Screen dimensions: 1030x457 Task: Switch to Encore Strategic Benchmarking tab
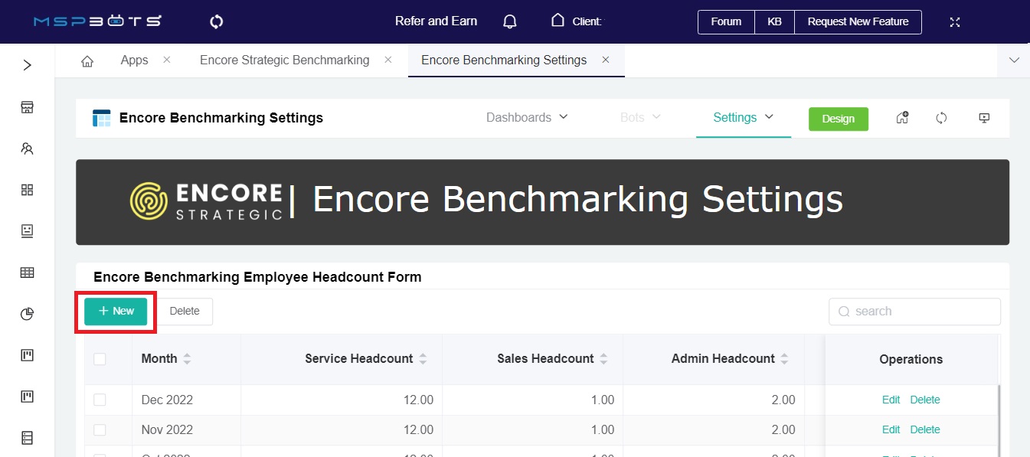pyautogui.click(x=285, y=60)
